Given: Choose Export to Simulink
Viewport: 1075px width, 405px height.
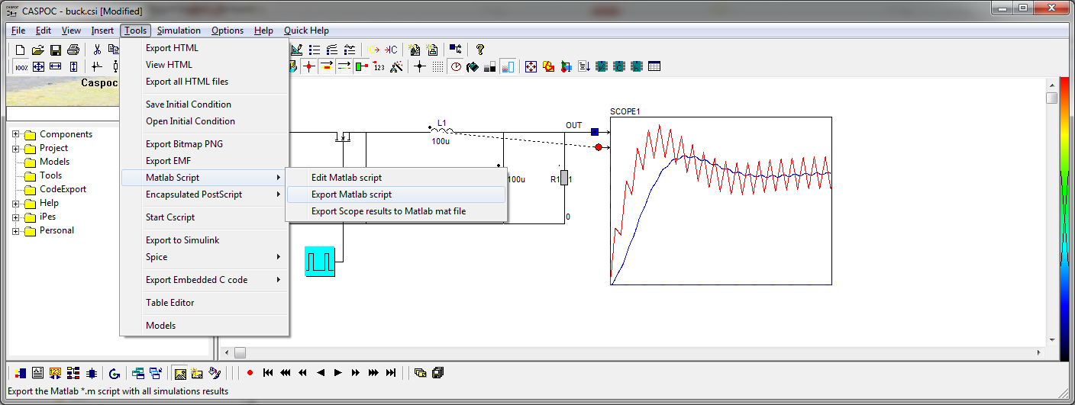Looking at the screenshot, I should click(x=204, y=240).
